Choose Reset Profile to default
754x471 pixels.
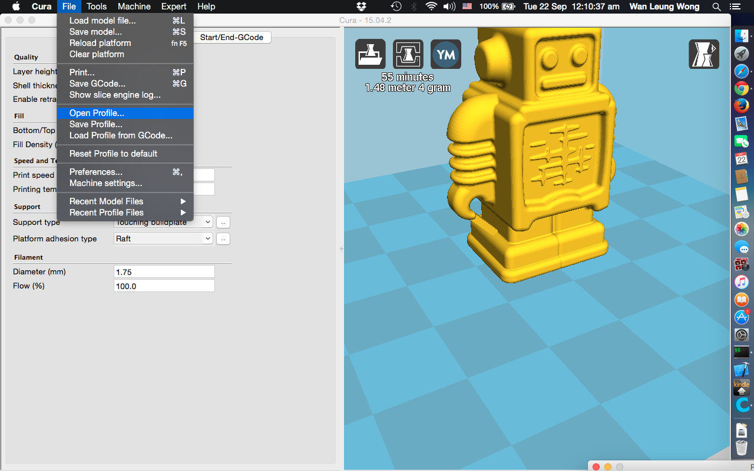(125, 154)
